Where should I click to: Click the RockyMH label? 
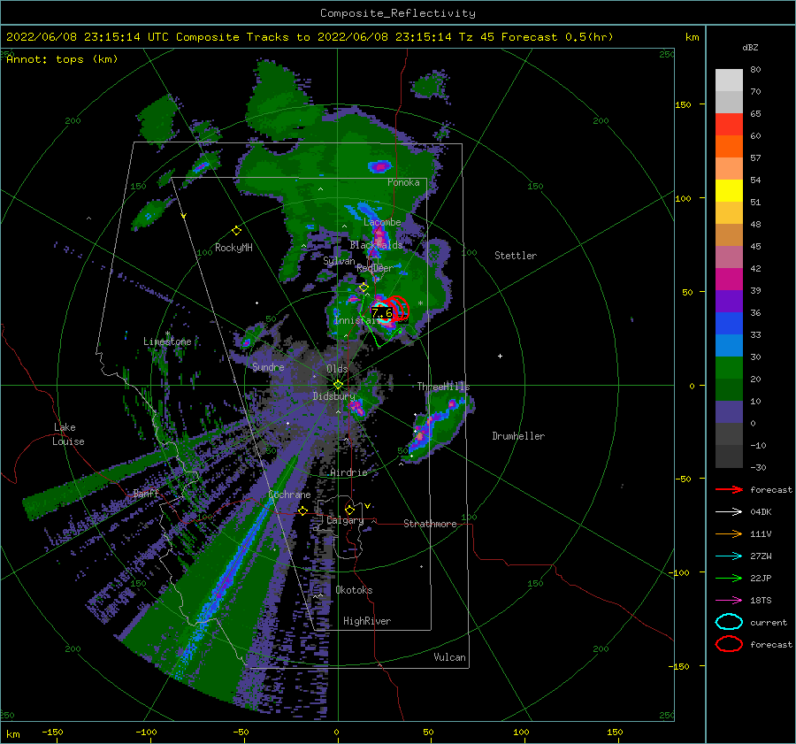click(233, 248)
